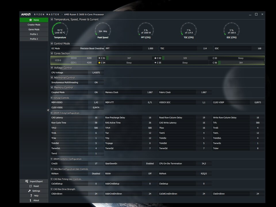Collapse the Cores Section
276x207 pixels.
point(52,53)
